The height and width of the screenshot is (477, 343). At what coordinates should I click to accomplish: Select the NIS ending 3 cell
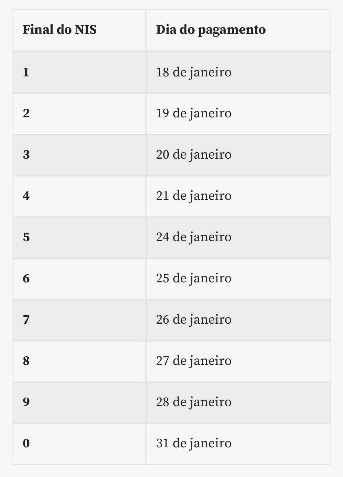coord(79,155)
